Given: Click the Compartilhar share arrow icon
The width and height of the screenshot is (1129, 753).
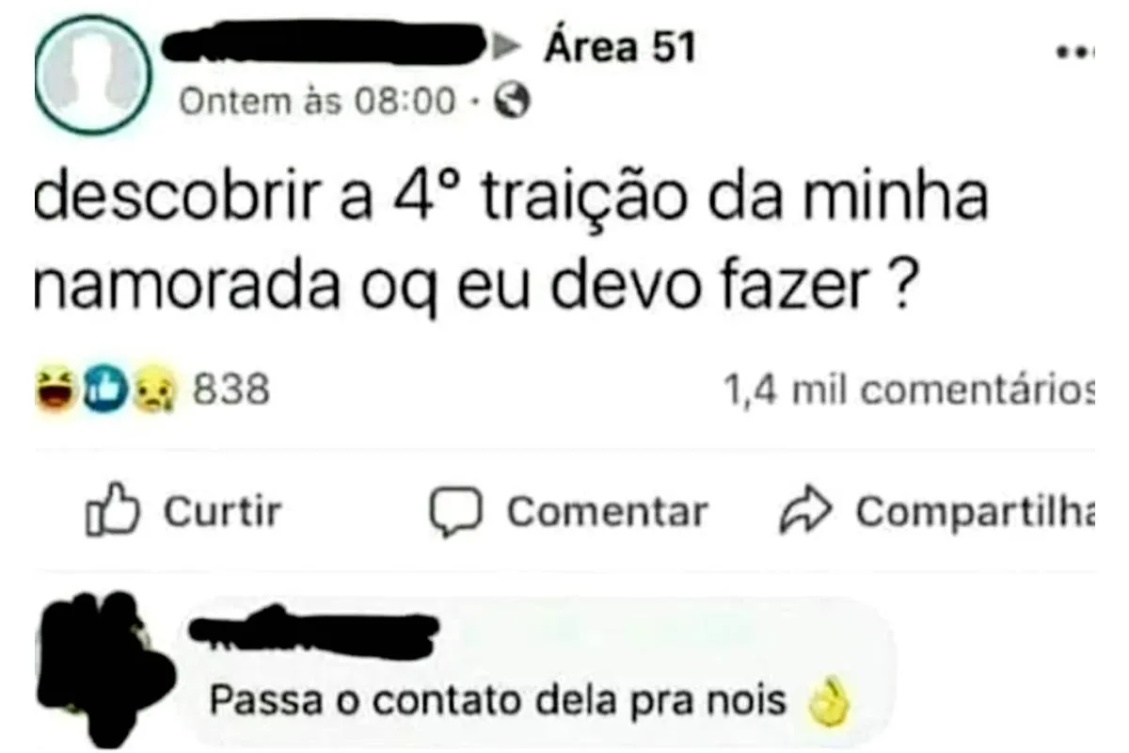Looking at the screenshot, I should click(x=806, y=510).
